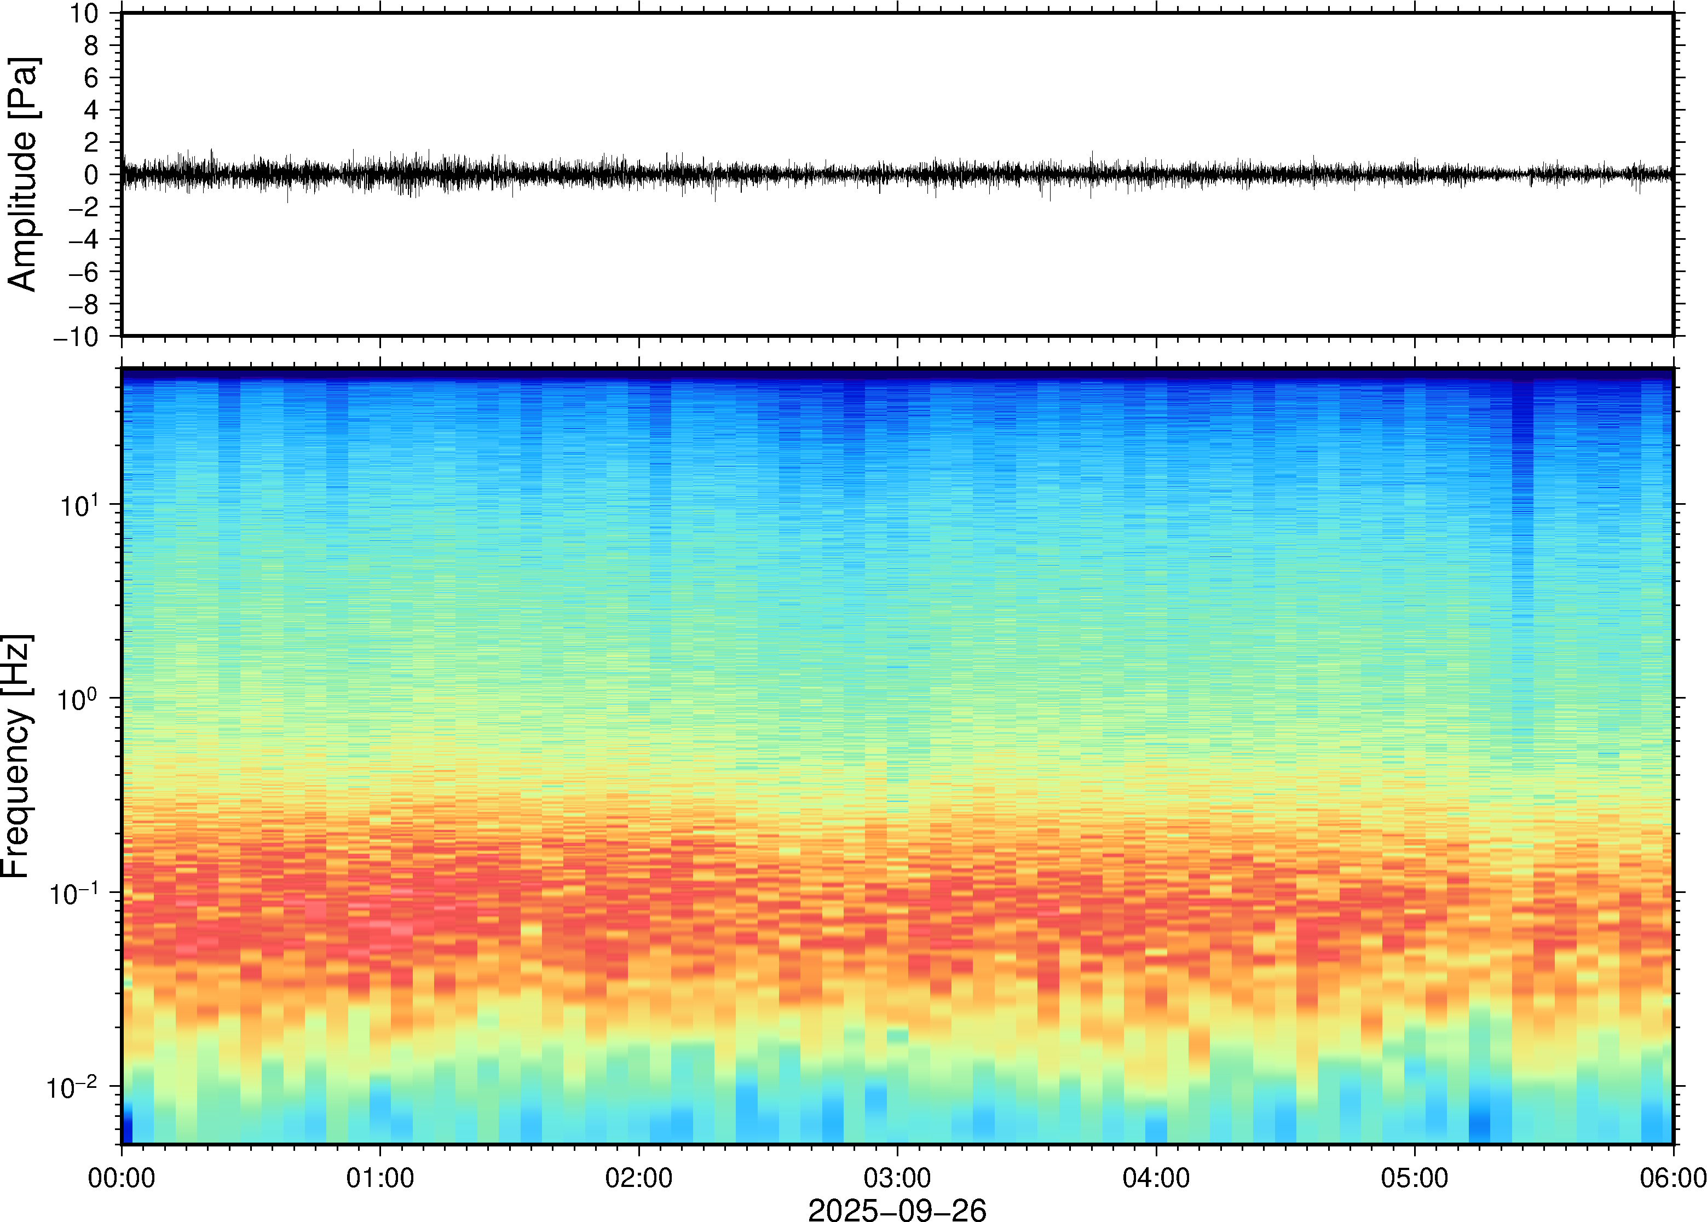This screenshot has height=1222, width=1707.
Task: Click the 00:00 time axis label
Action: tap(121, 1178)
